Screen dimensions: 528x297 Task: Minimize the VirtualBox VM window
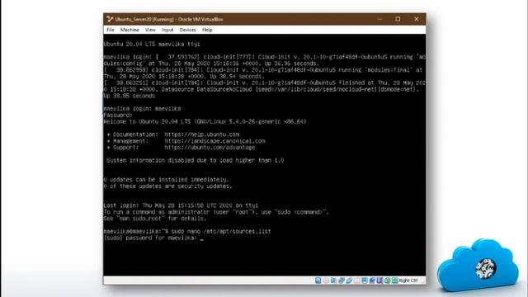379,19
